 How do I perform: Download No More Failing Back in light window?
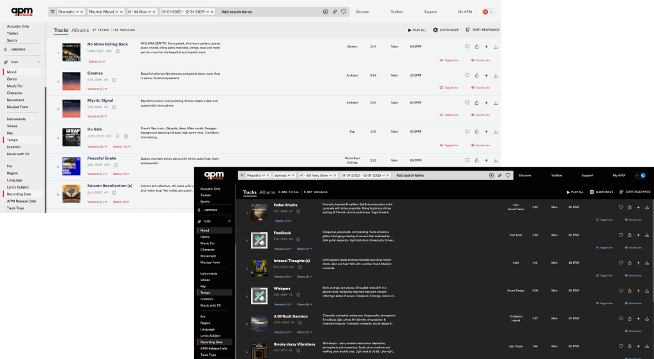[496, 47]
